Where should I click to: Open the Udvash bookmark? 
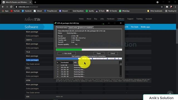click(38, 11)
